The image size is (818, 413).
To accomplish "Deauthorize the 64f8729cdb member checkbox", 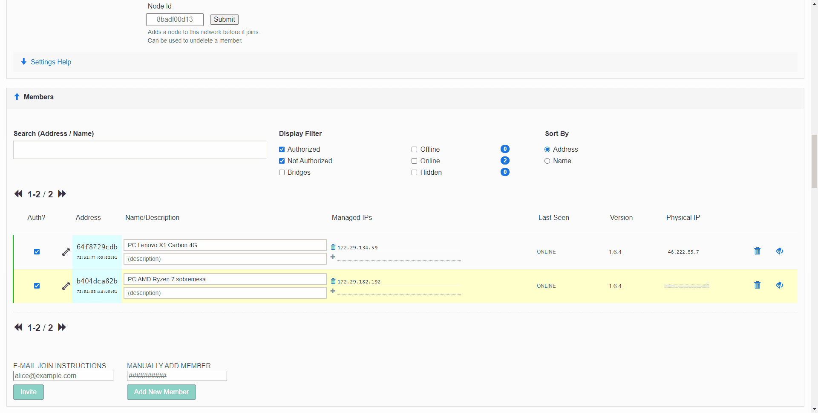I will click(x=37, y=252).
